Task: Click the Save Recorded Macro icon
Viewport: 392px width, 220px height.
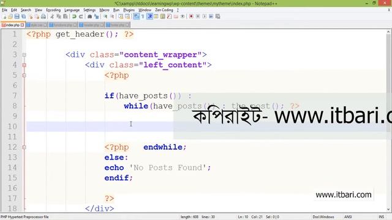Action: pyautogui.click(x=218, y=16)
